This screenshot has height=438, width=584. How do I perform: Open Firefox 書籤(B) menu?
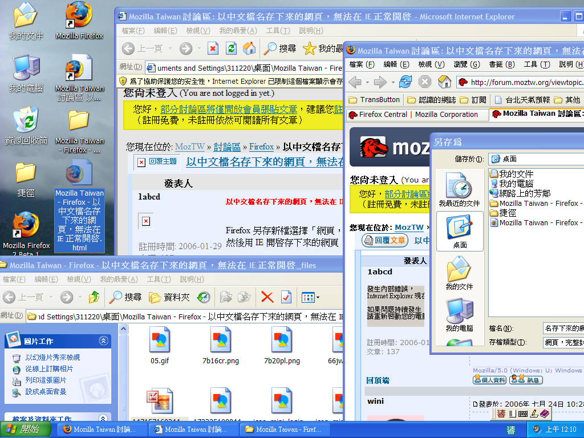point(502,64)
